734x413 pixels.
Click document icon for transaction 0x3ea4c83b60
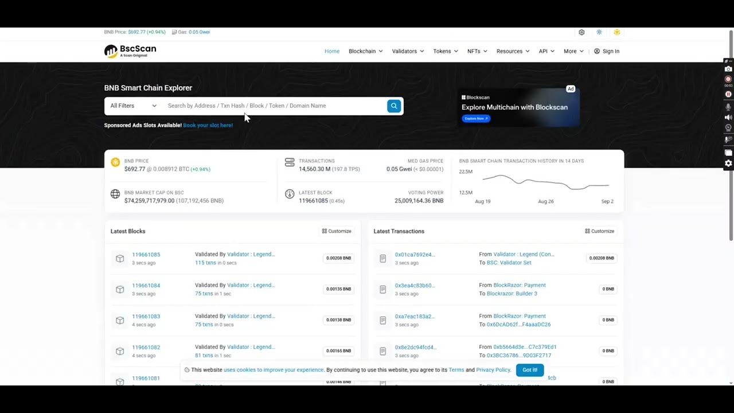tap(382, 290)
